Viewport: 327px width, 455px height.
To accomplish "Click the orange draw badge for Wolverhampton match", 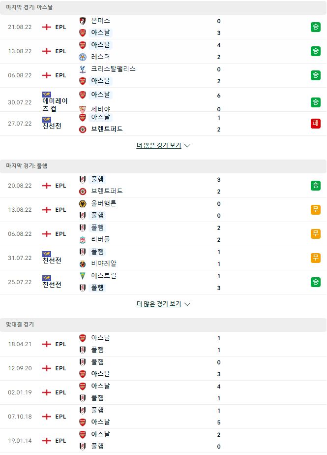I will [316, 209].
